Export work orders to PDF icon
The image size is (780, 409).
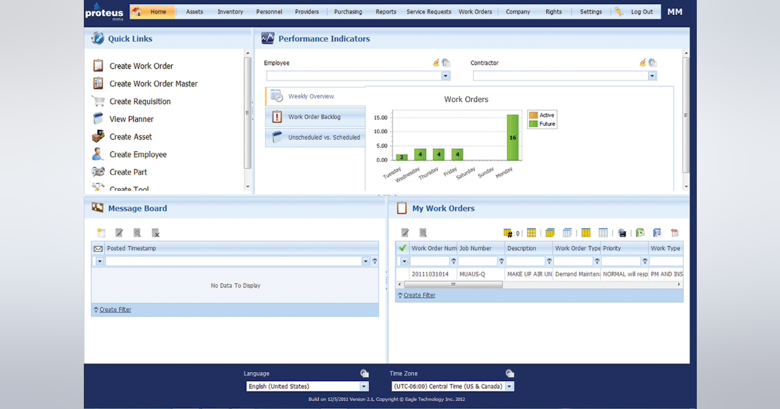(x=675, y=232)
